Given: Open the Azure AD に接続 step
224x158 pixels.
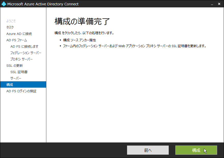Looking at the screenshot, I should tap(19, 34).
